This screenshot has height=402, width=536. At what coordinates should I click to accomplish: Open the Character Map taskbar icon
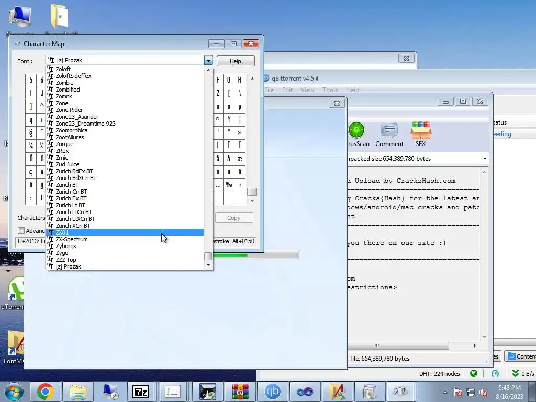pyautogui.click(x=400, y=392)
